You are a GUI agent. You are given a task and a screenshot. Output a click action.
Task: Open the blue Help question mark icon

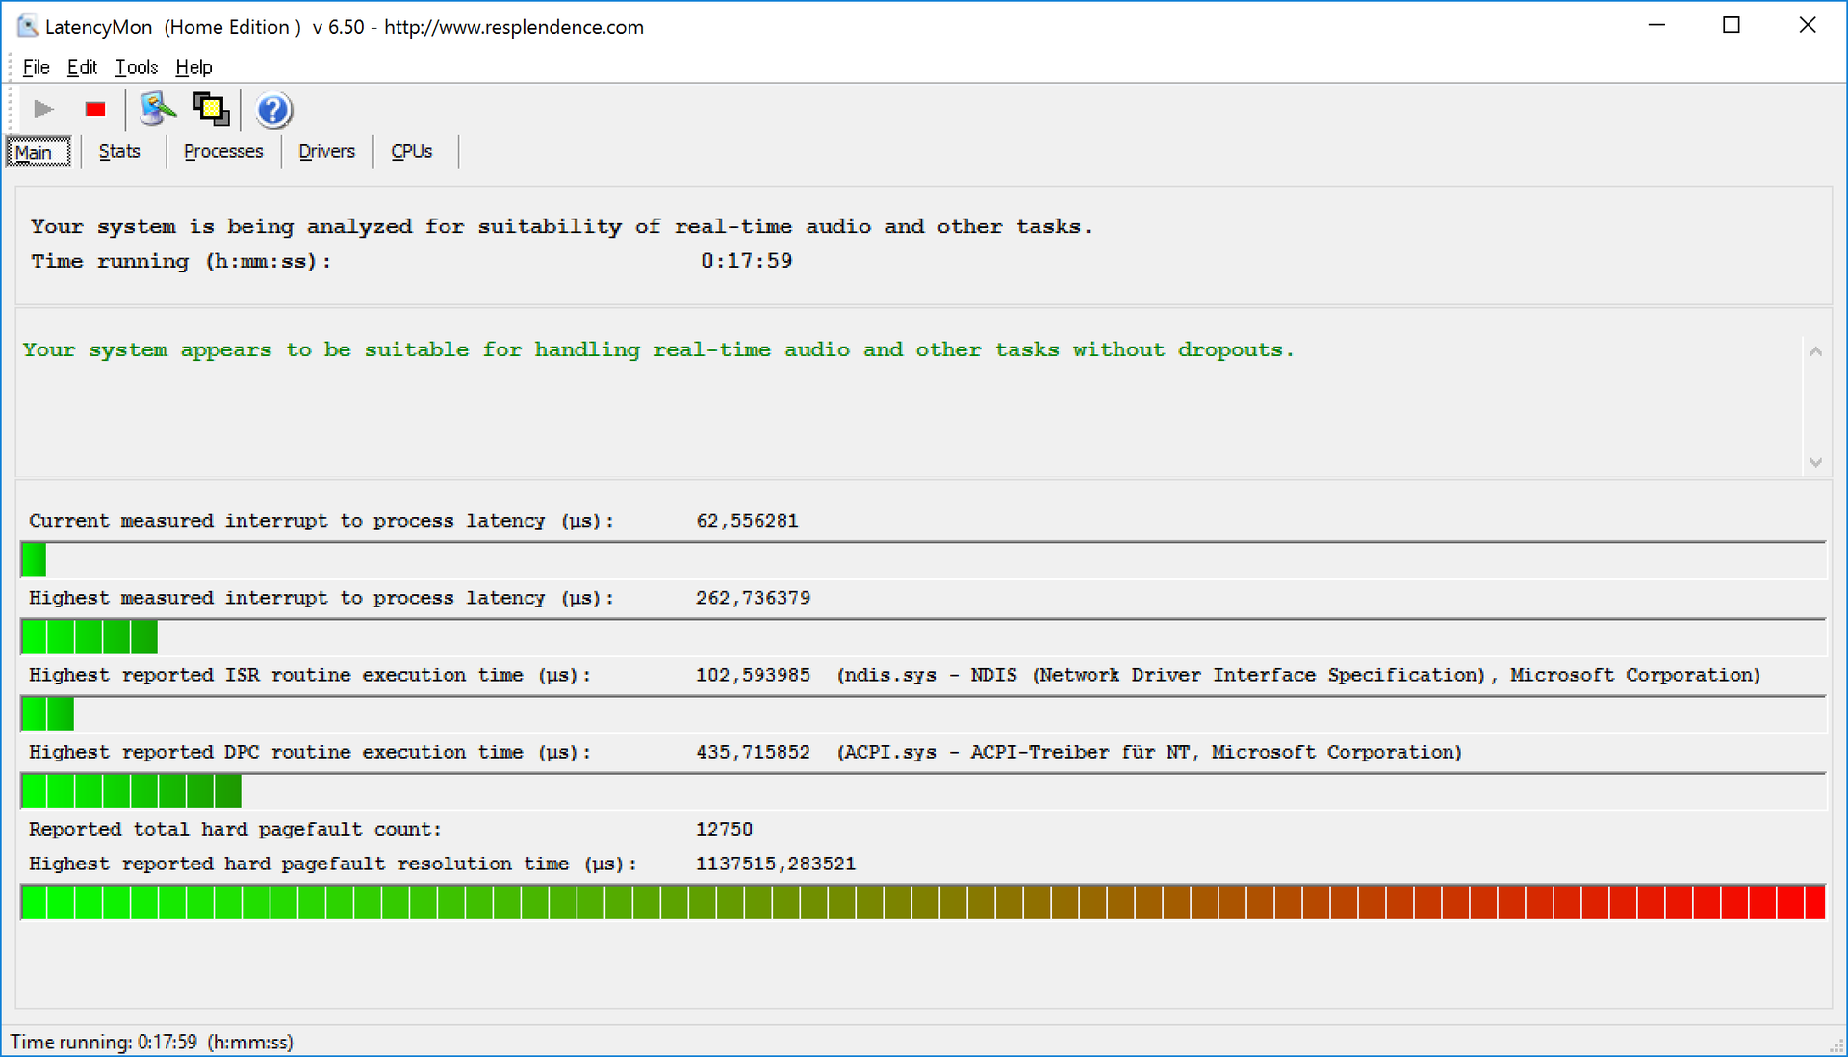273,111
